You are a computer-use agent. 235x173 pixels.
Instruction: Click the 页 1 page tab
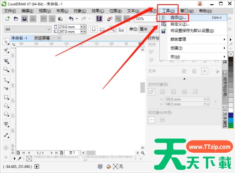72,153
